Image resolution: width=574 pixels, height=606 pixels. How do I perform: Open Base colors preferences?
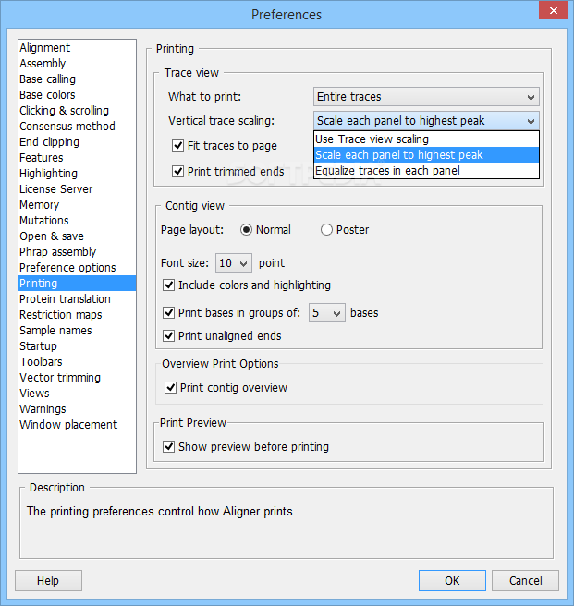(x=77, y=94)
